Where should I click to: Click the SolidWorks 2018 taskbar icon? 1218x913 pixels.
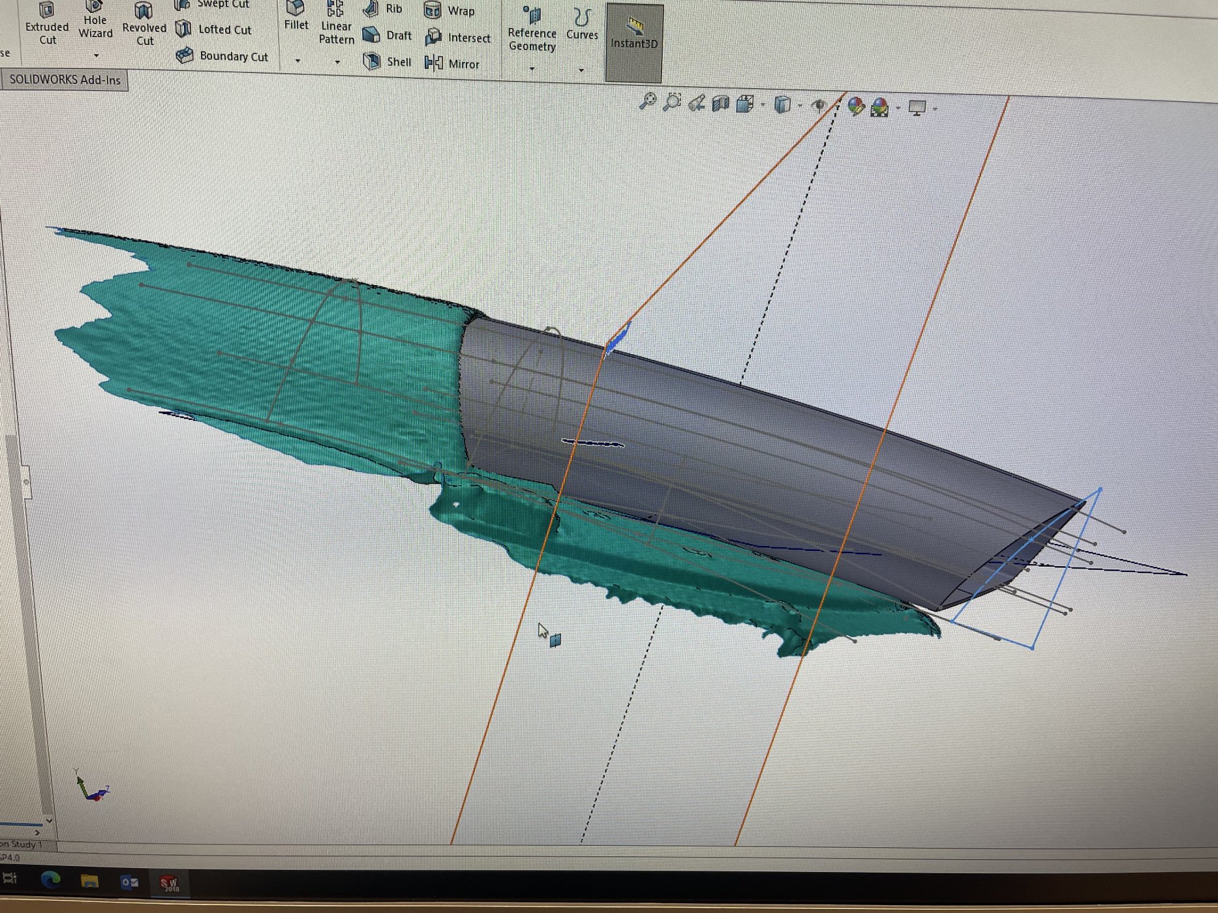pos(170,884)
